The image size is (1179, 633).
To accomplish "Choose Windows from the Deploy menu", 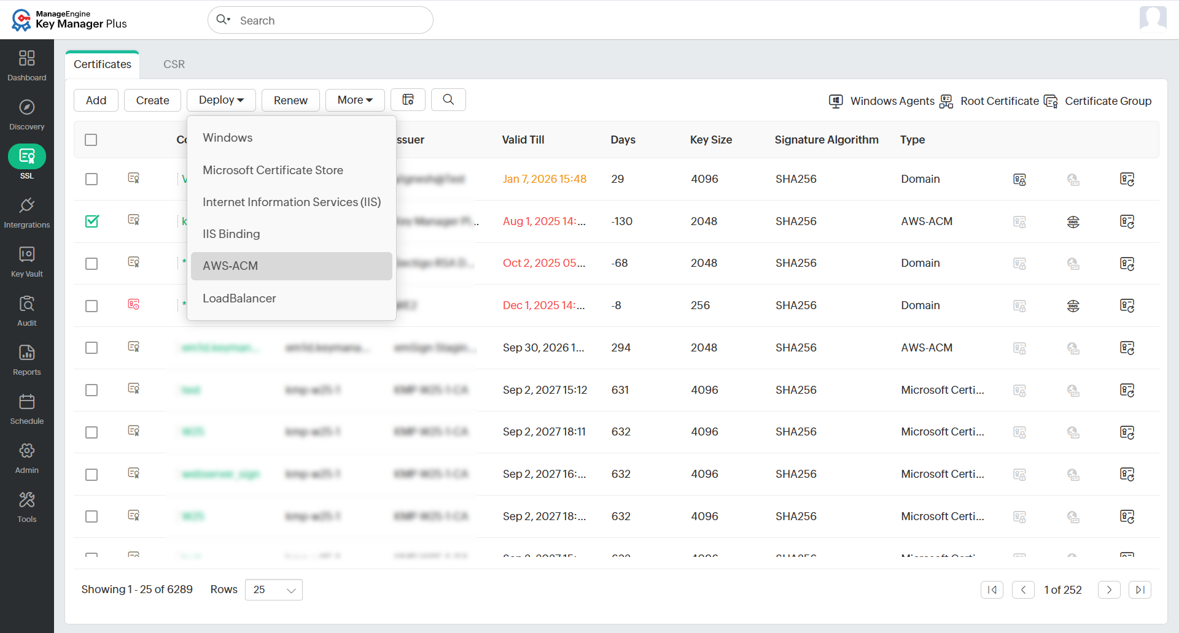I will (292, 137).
